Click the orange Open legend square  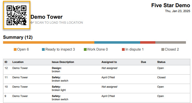15,49
